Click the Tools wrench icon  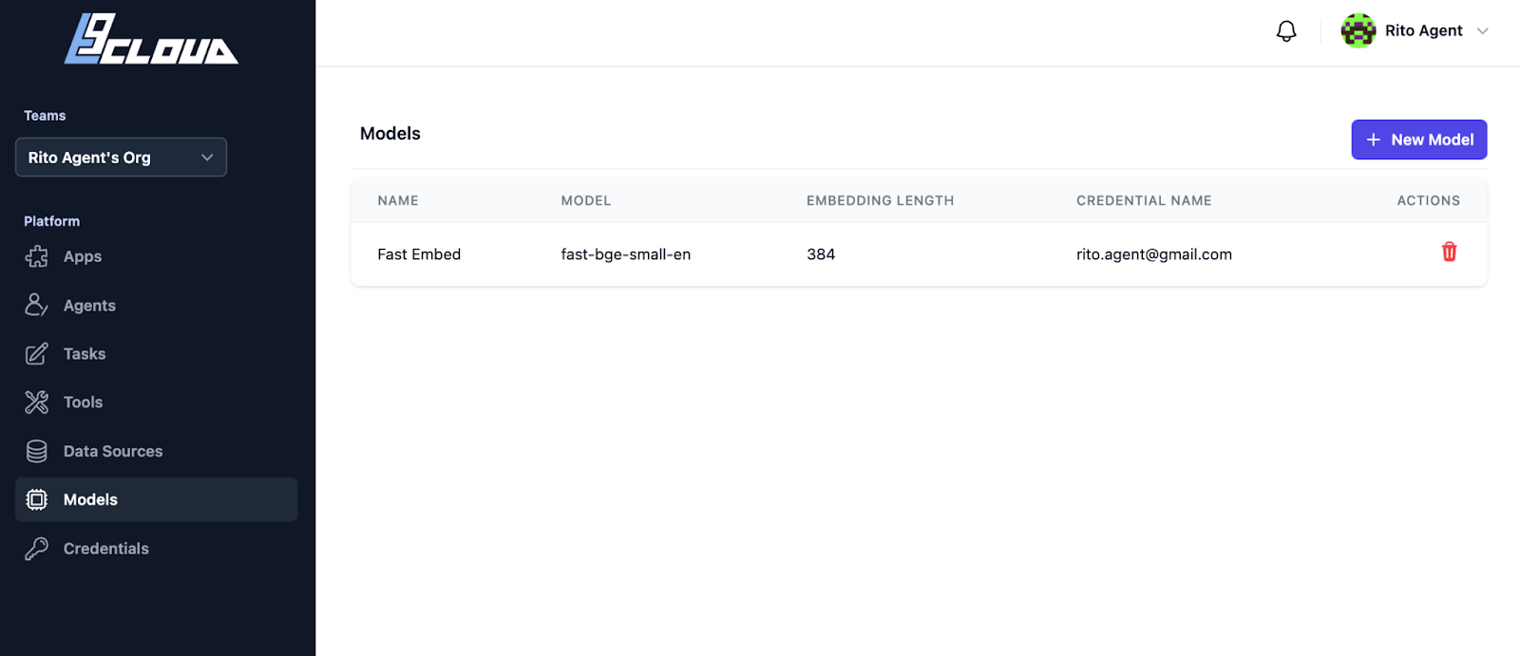coord(37,403)
